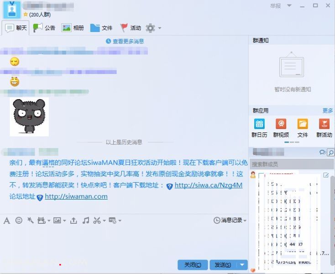
Task: Open the emoji smiley picker
Action: [19, 221]
